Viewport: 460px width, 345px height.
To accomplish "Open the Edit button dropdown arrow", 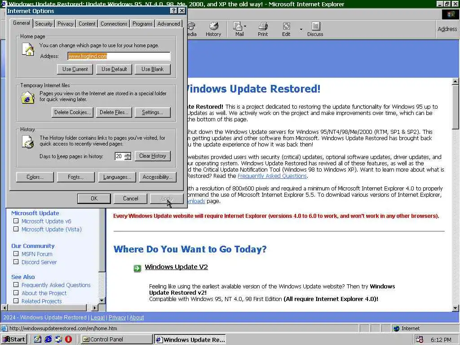I will tap(301, 29).
